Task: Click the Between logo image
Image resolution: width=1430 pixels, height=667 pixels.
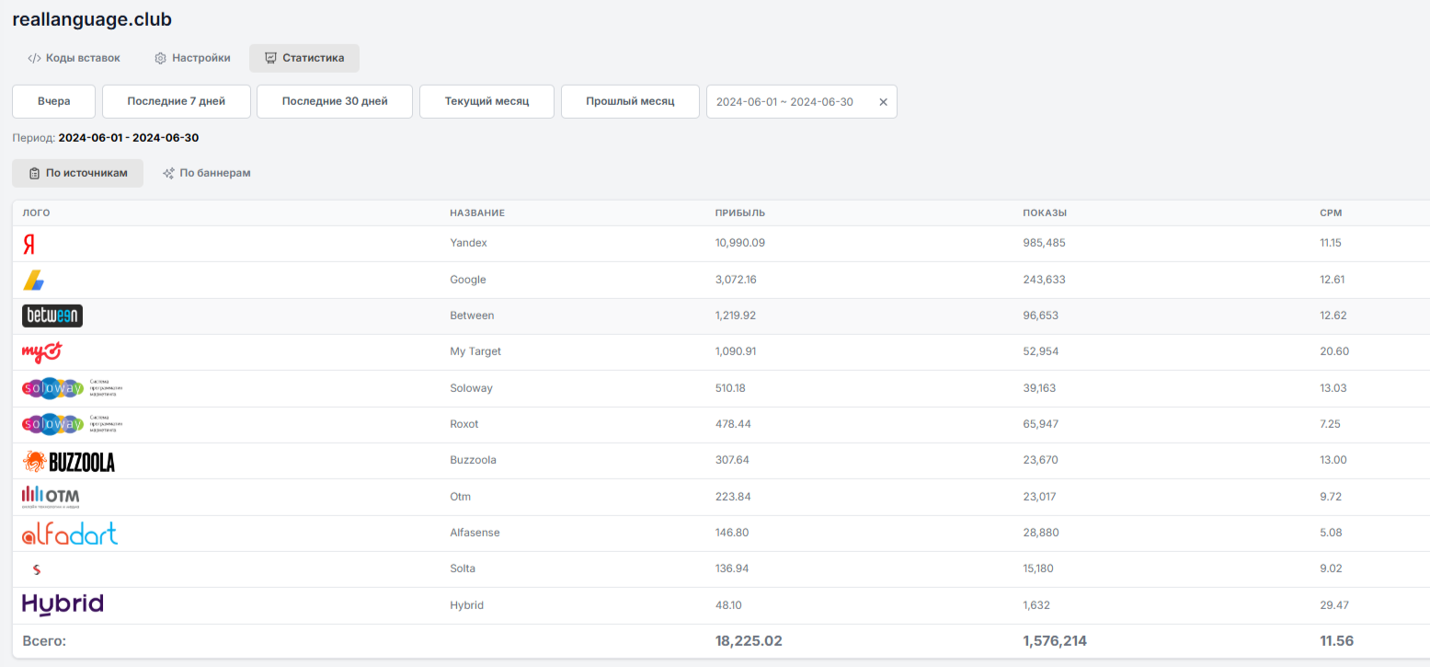Action: tap(52, 316)
